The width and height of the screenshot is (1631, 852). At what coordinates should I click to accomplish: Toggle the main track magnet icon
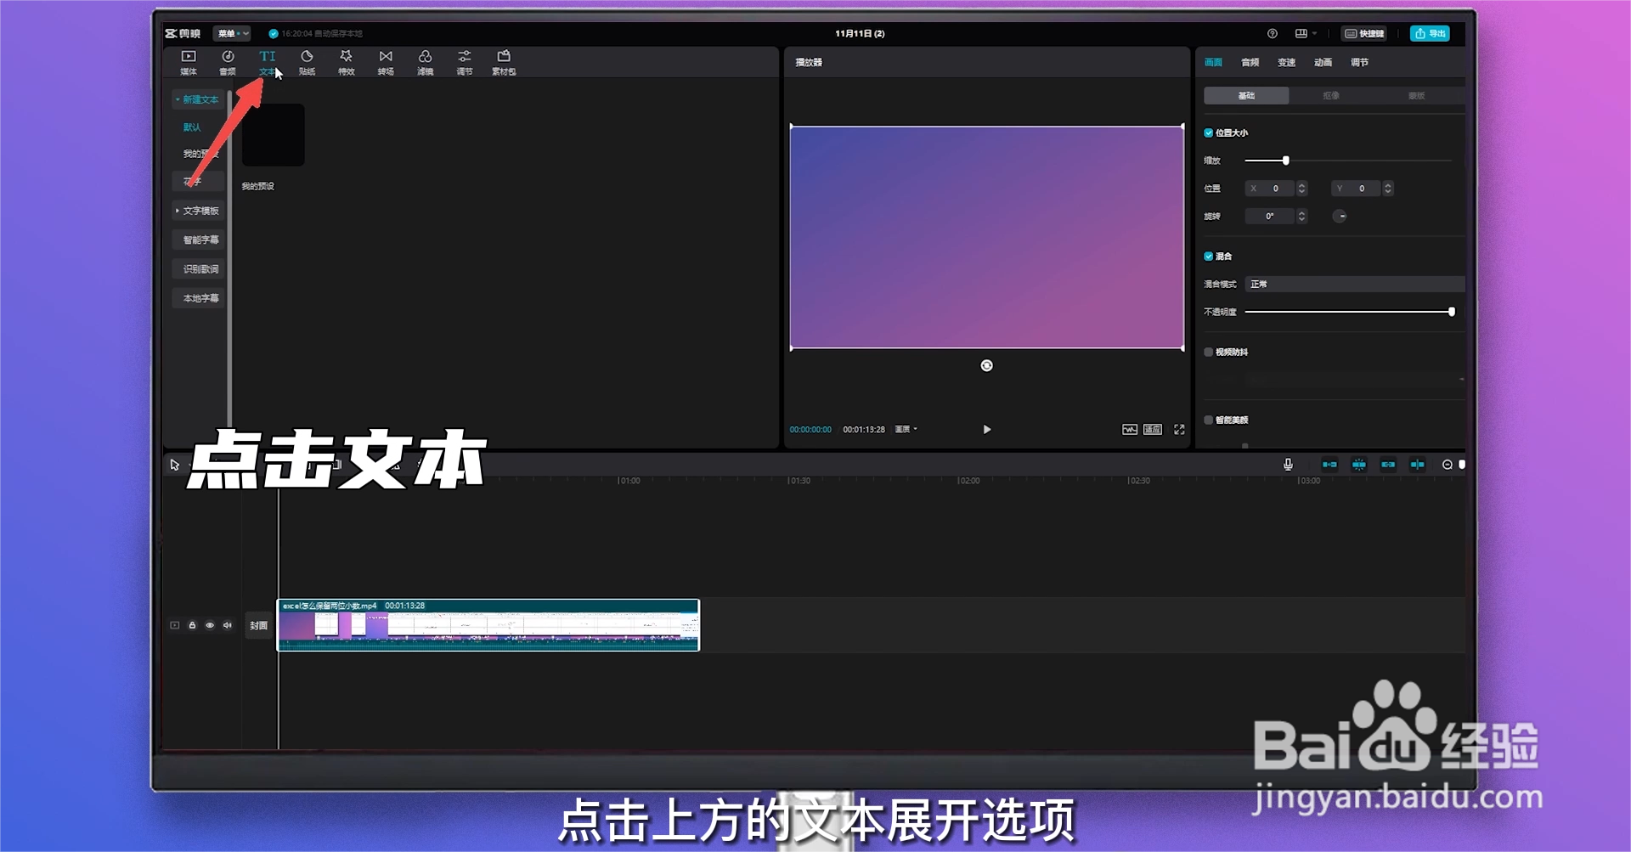coord(1329,465)
